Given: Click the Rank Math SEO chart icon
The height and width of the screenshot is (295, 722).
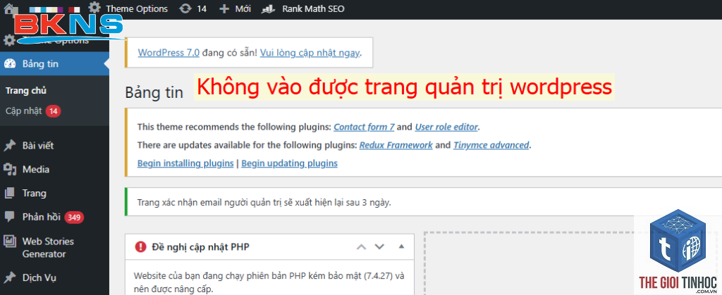Looking at the screenshot, I should tap(269, 8).
